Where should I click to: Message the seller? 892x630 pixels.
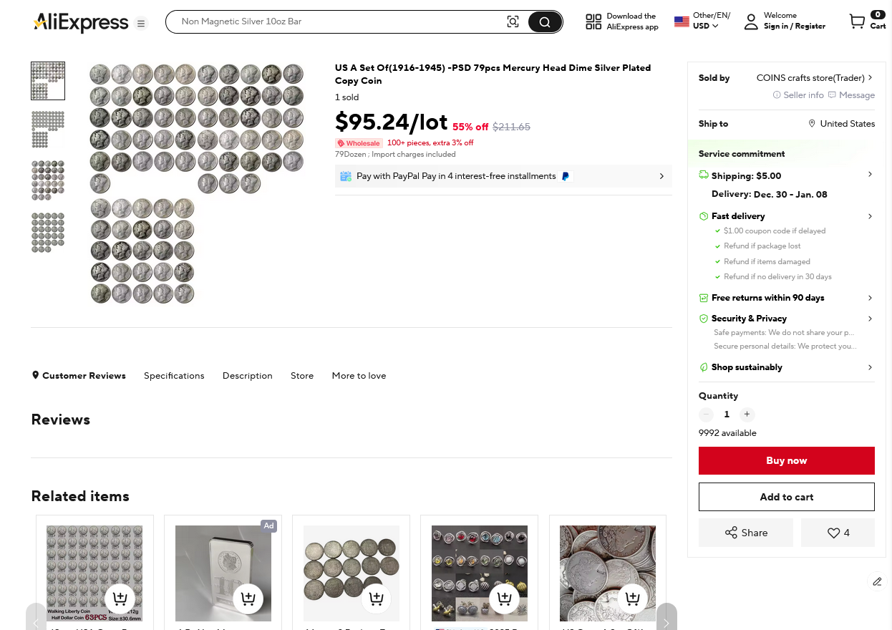pyautogui.click(x=851, y=95)
